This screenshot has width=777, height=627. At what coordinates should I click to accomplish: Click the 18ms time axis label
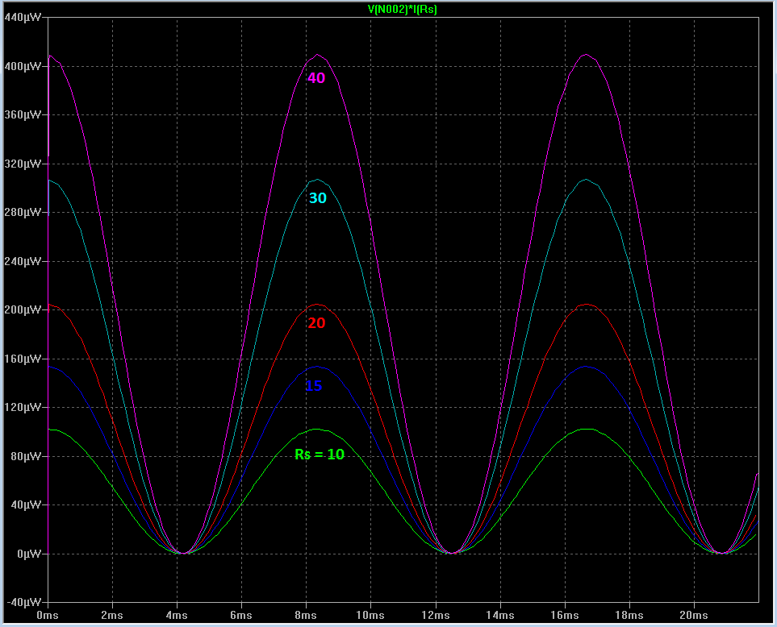click(x=629, y=615)
